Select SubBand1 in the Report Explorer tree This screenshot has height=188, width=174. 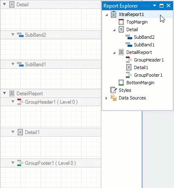144,45
